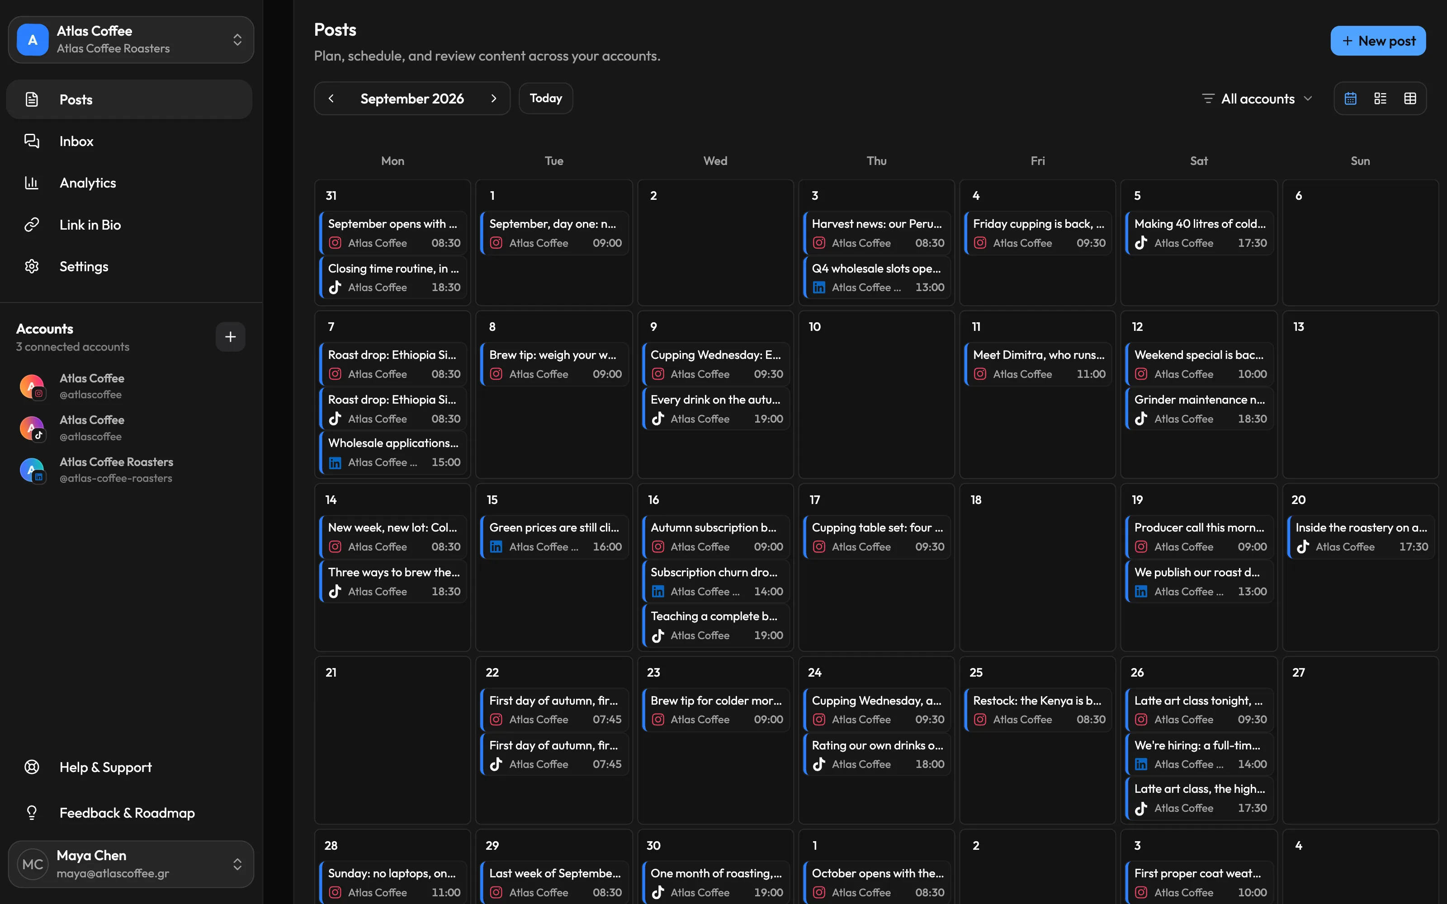Open the All accounts filter dropdown
Screen dimensions: 1447x904
[1257, 99]
